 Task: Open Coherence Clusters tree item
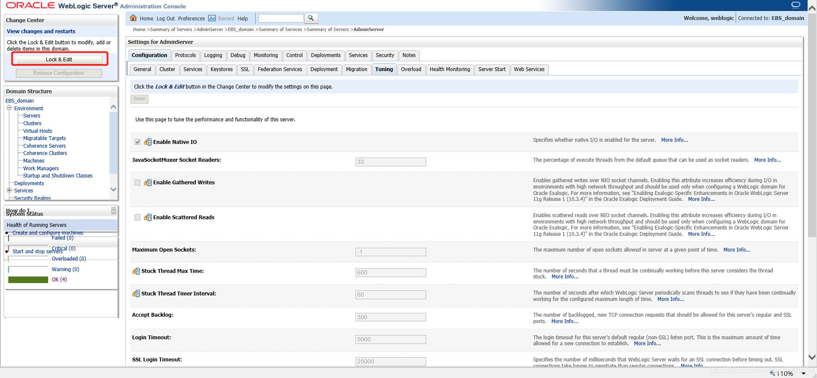45,153
